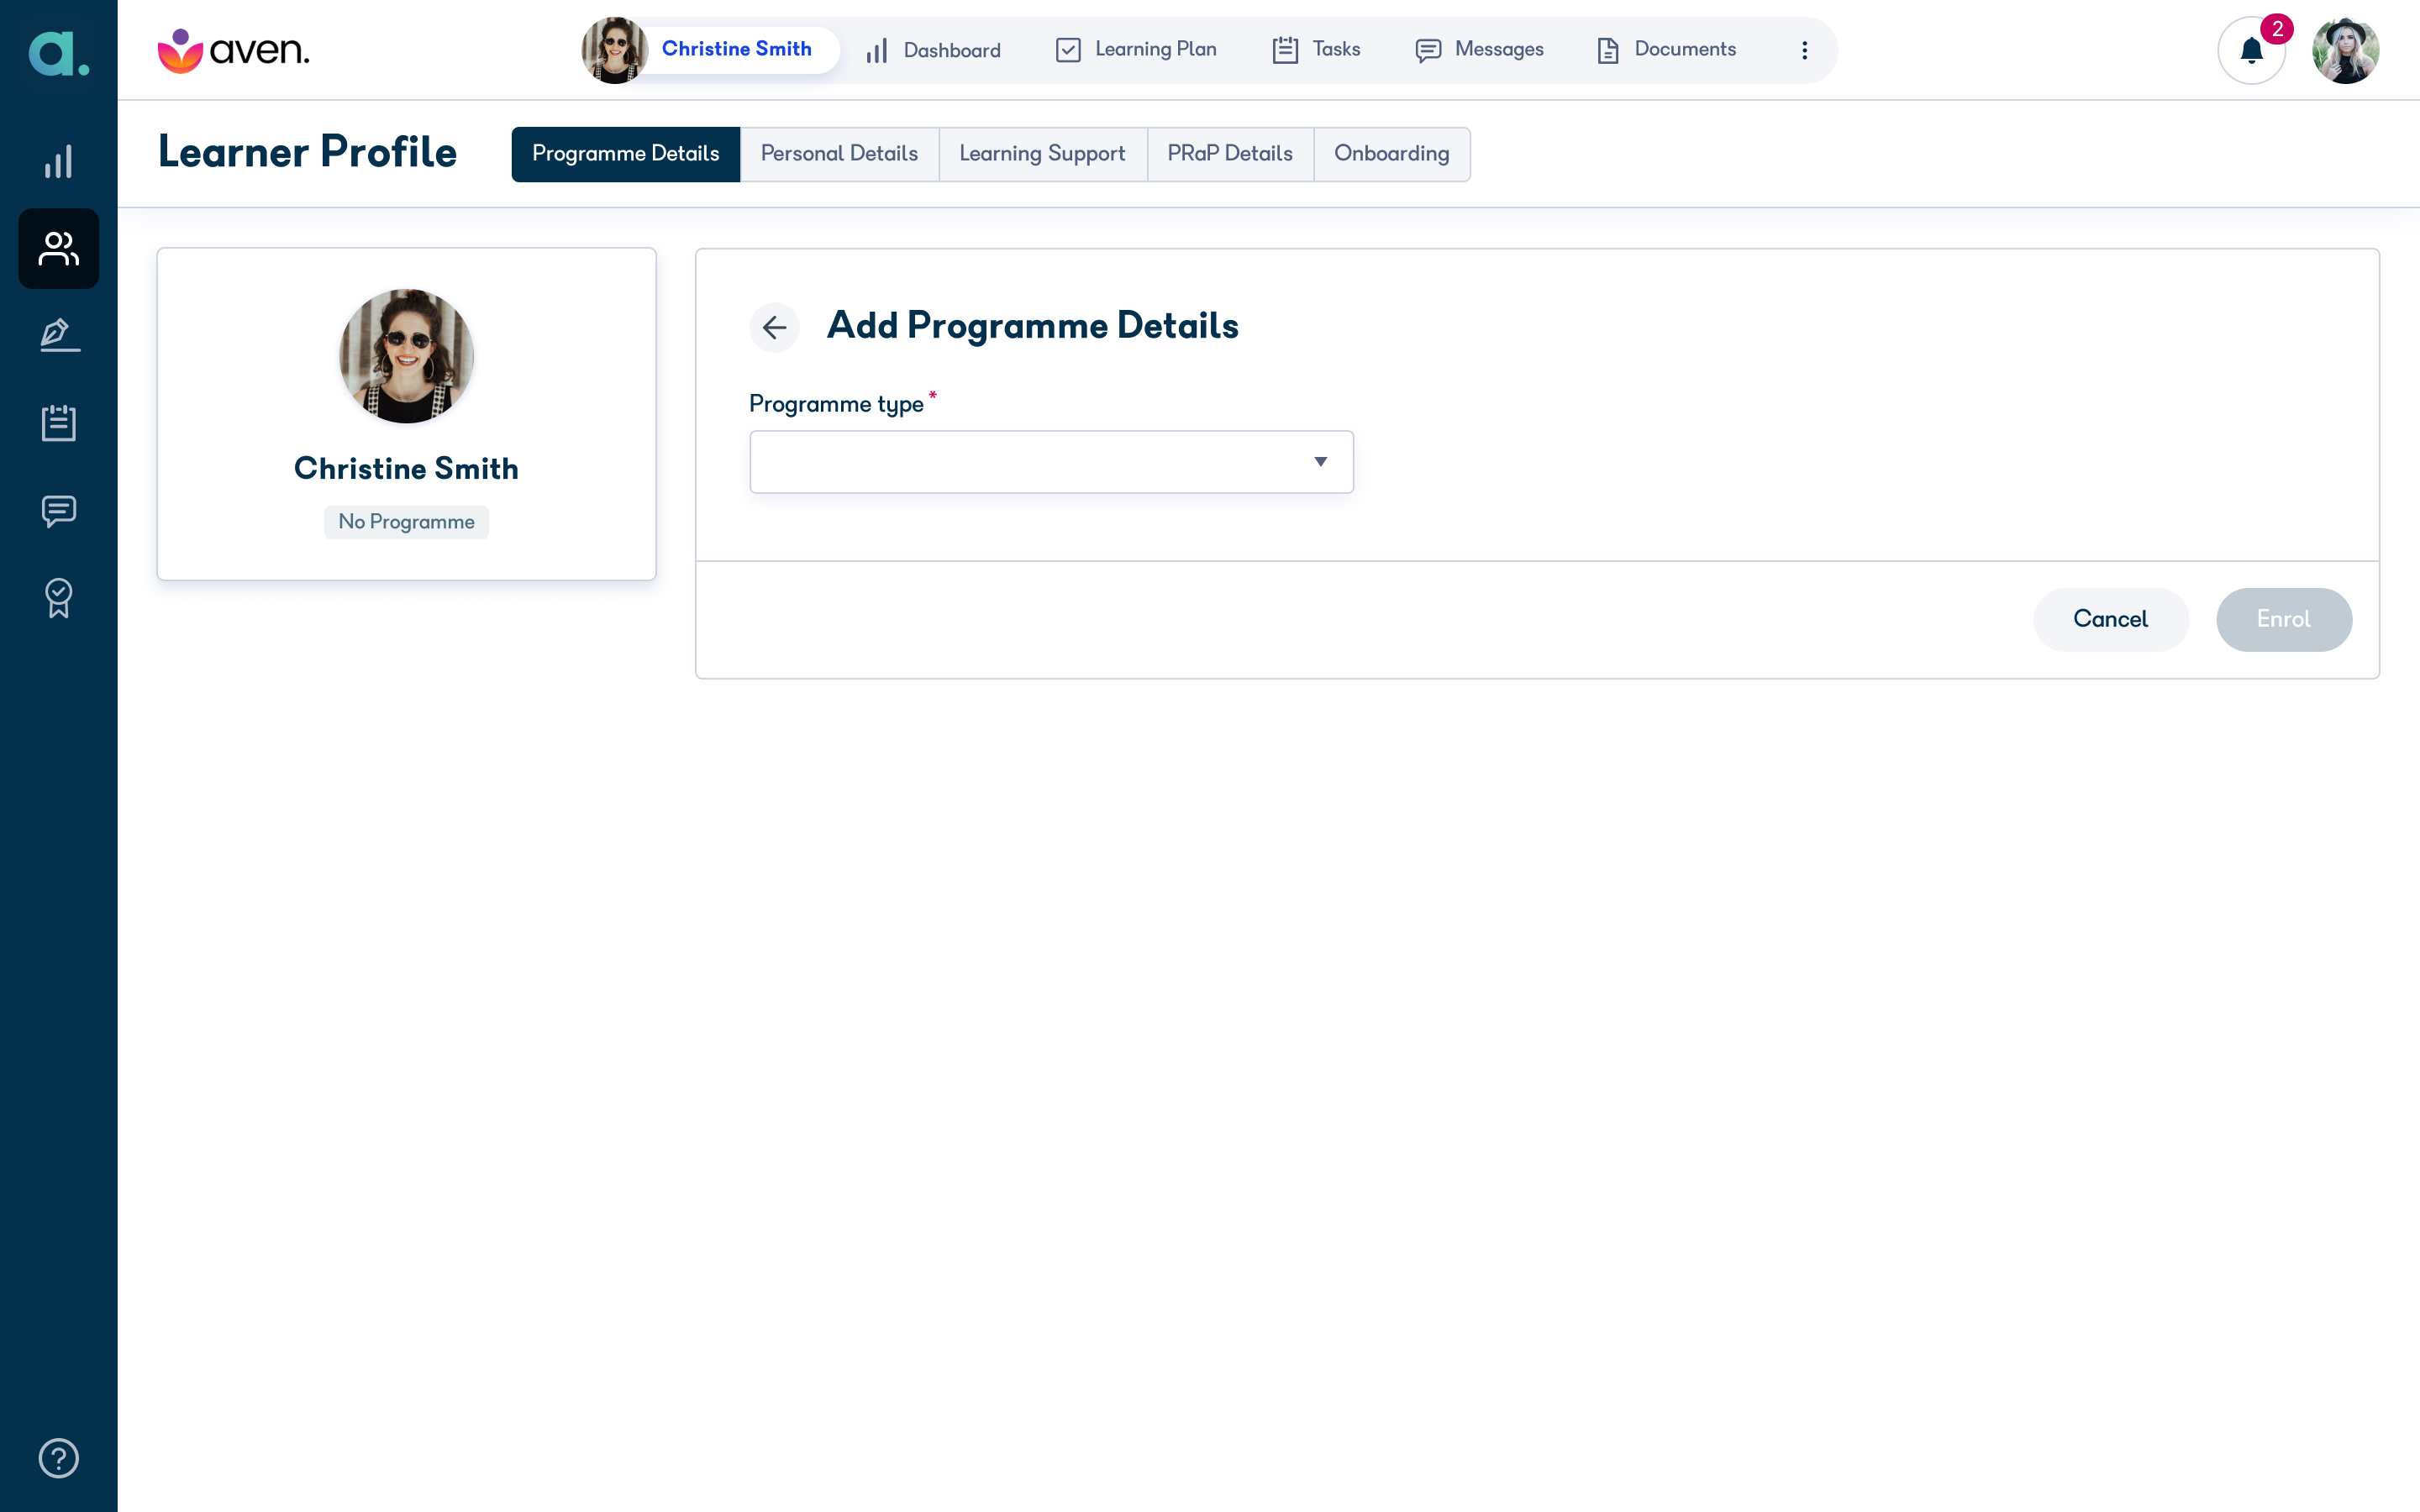2420x1512 pixels.
Task: Open the sidebar messages chat icon
Action: 58,511
